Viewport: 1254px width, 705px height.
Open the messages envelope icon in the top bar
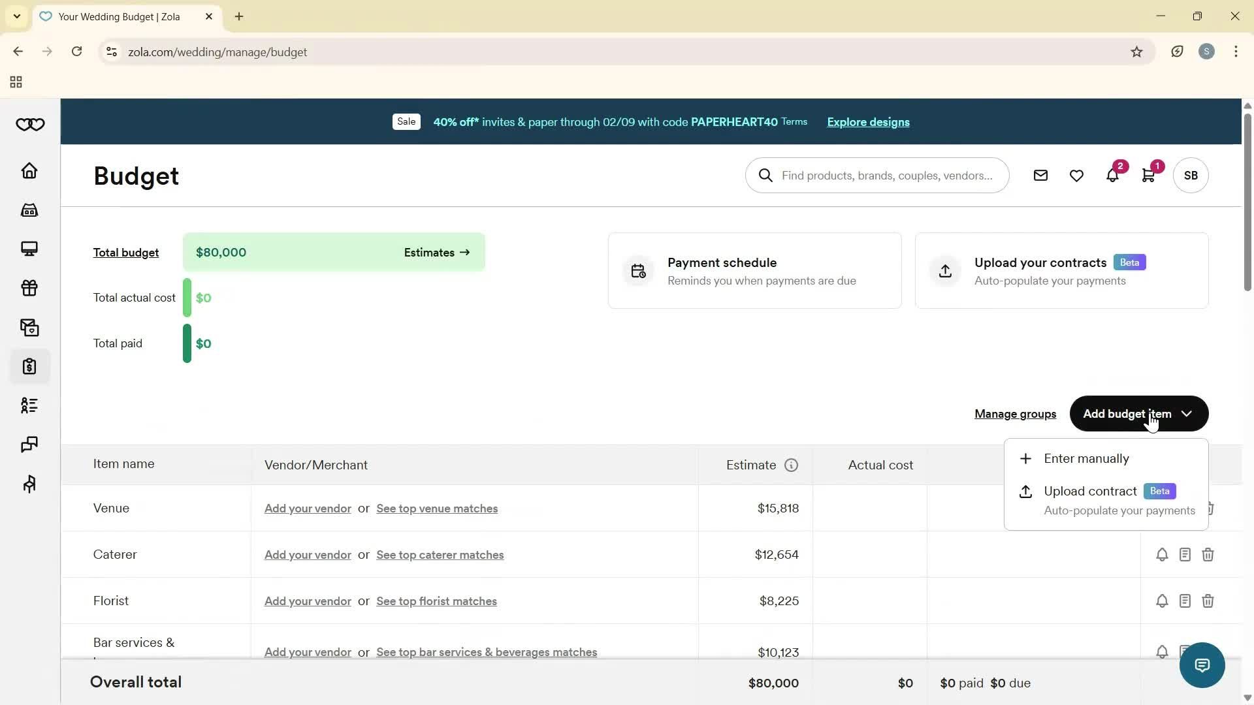pos(1041,175)
